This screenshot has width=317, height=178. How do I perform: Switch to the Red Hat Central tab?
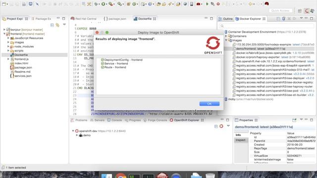coord(84,19)
